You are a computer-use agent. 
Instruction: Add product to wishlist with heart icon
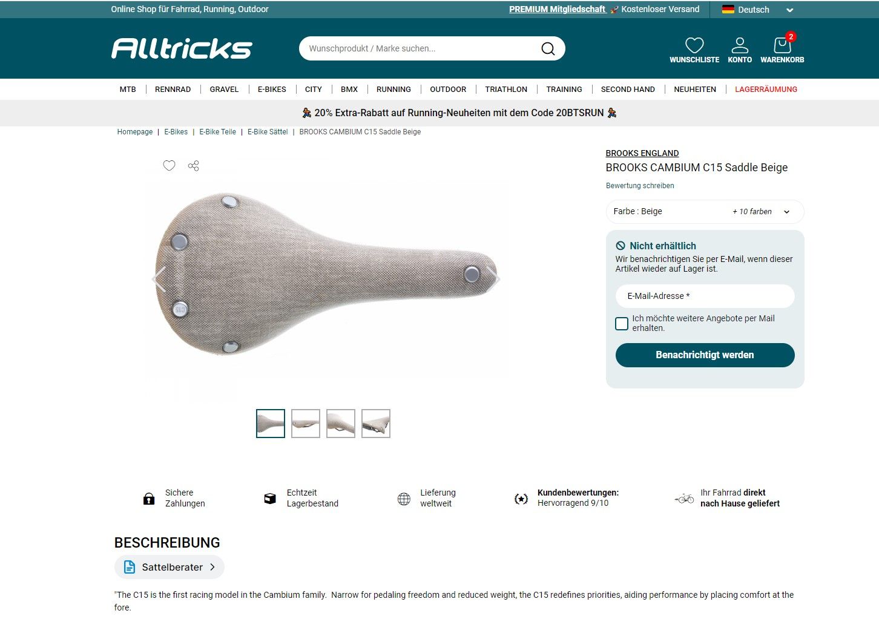[x=169, y=165]
